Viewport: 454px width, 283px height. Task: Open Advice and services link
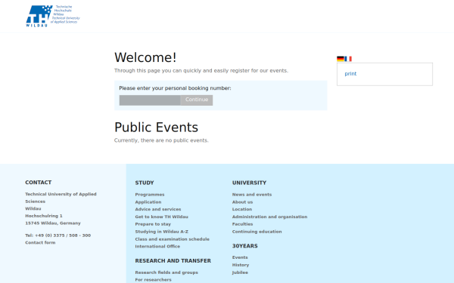click(x=158, y=209)
